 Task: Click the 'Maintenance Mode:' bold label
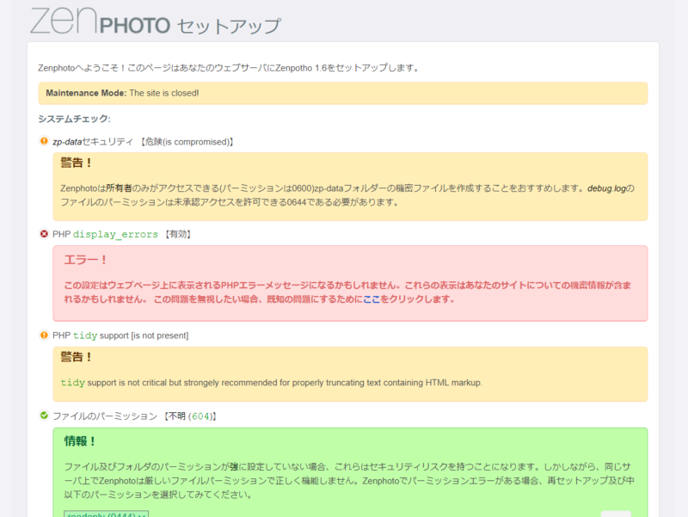pos(86,93)
